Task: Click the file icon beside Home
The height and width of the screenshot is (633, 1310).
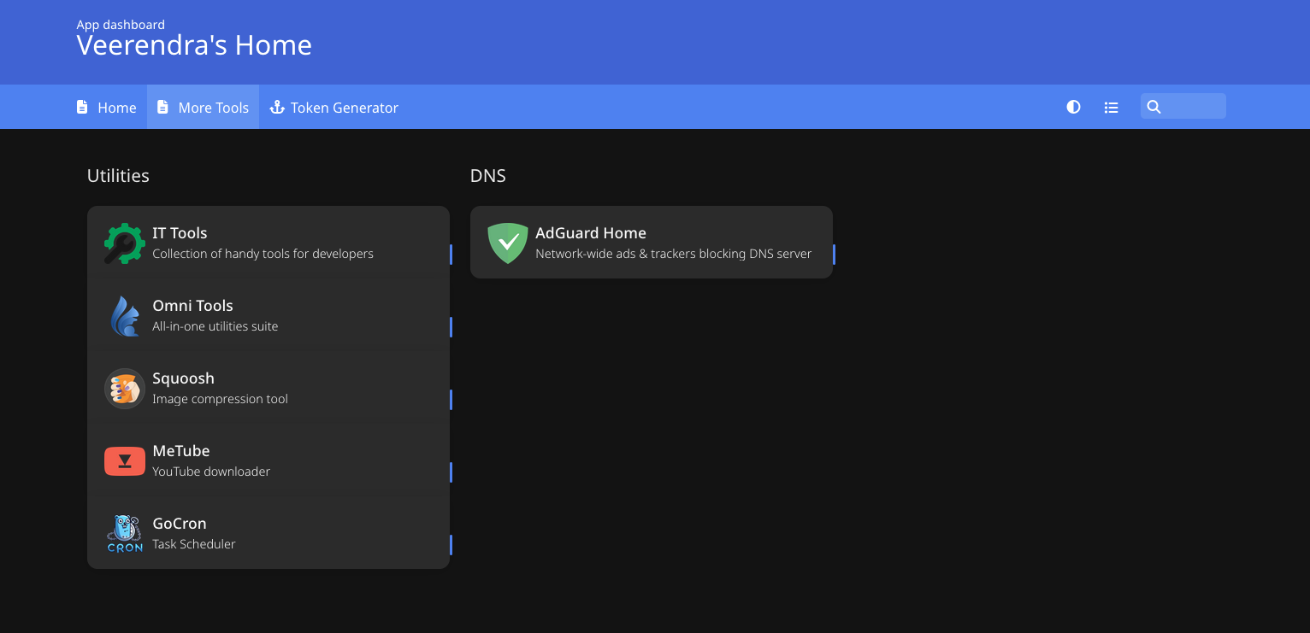Action: [x=82, y=107]
